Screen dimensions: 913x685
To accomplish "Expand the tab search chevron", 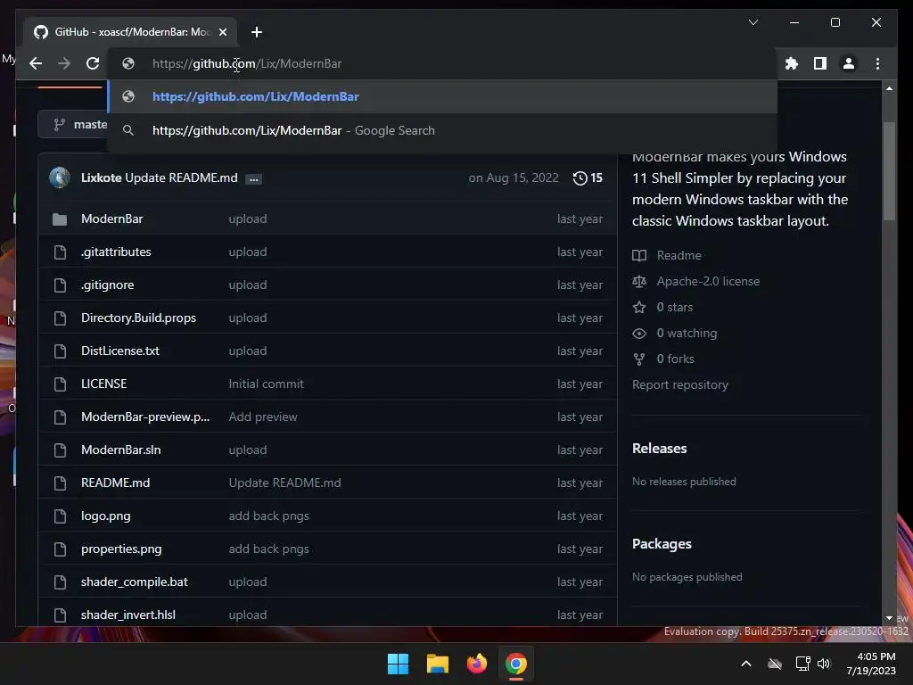I will pyautogui.click(x=753, y=22).
